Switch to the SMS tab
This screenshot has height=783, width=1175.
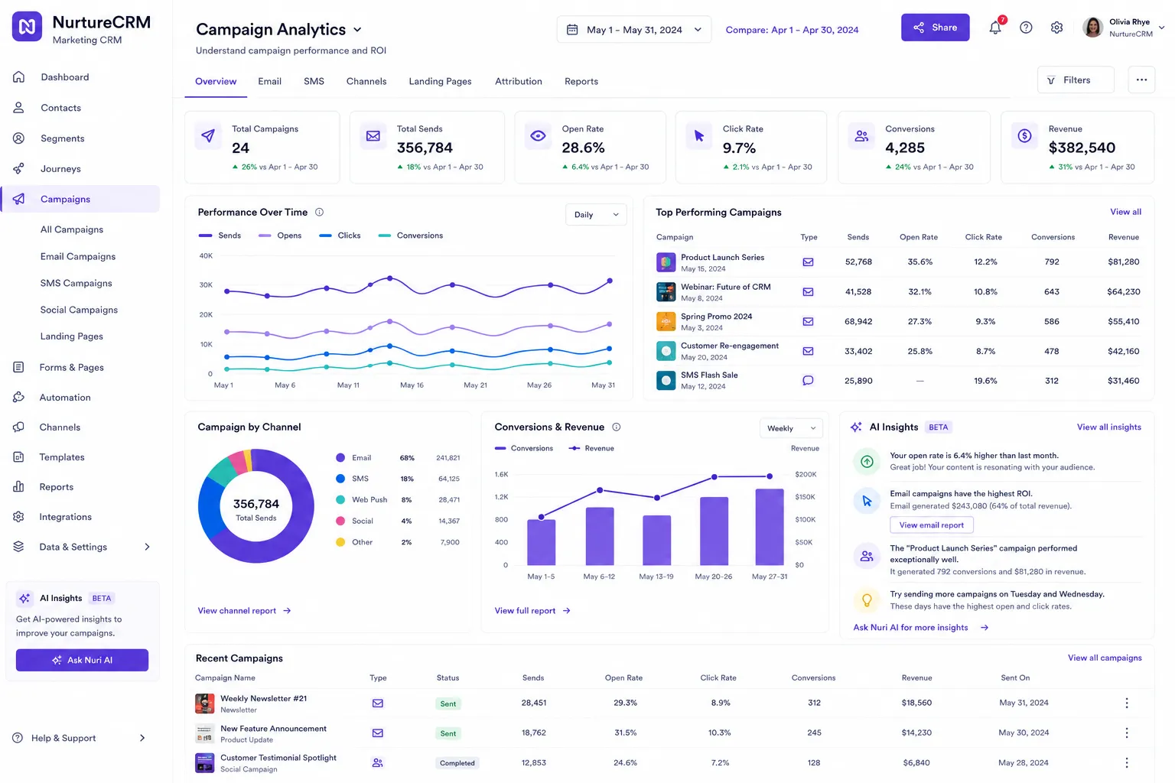(314, 81)
